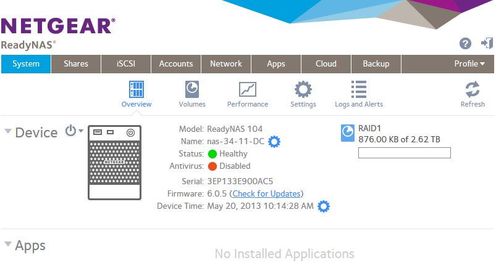
Task: Open the Network tab
Action: 226,64
